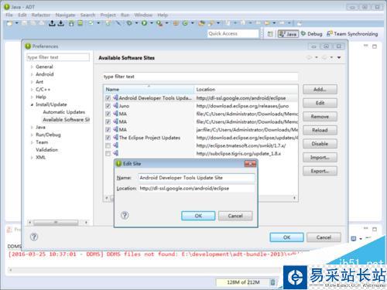Expand the General preferences node

[32, 67]
